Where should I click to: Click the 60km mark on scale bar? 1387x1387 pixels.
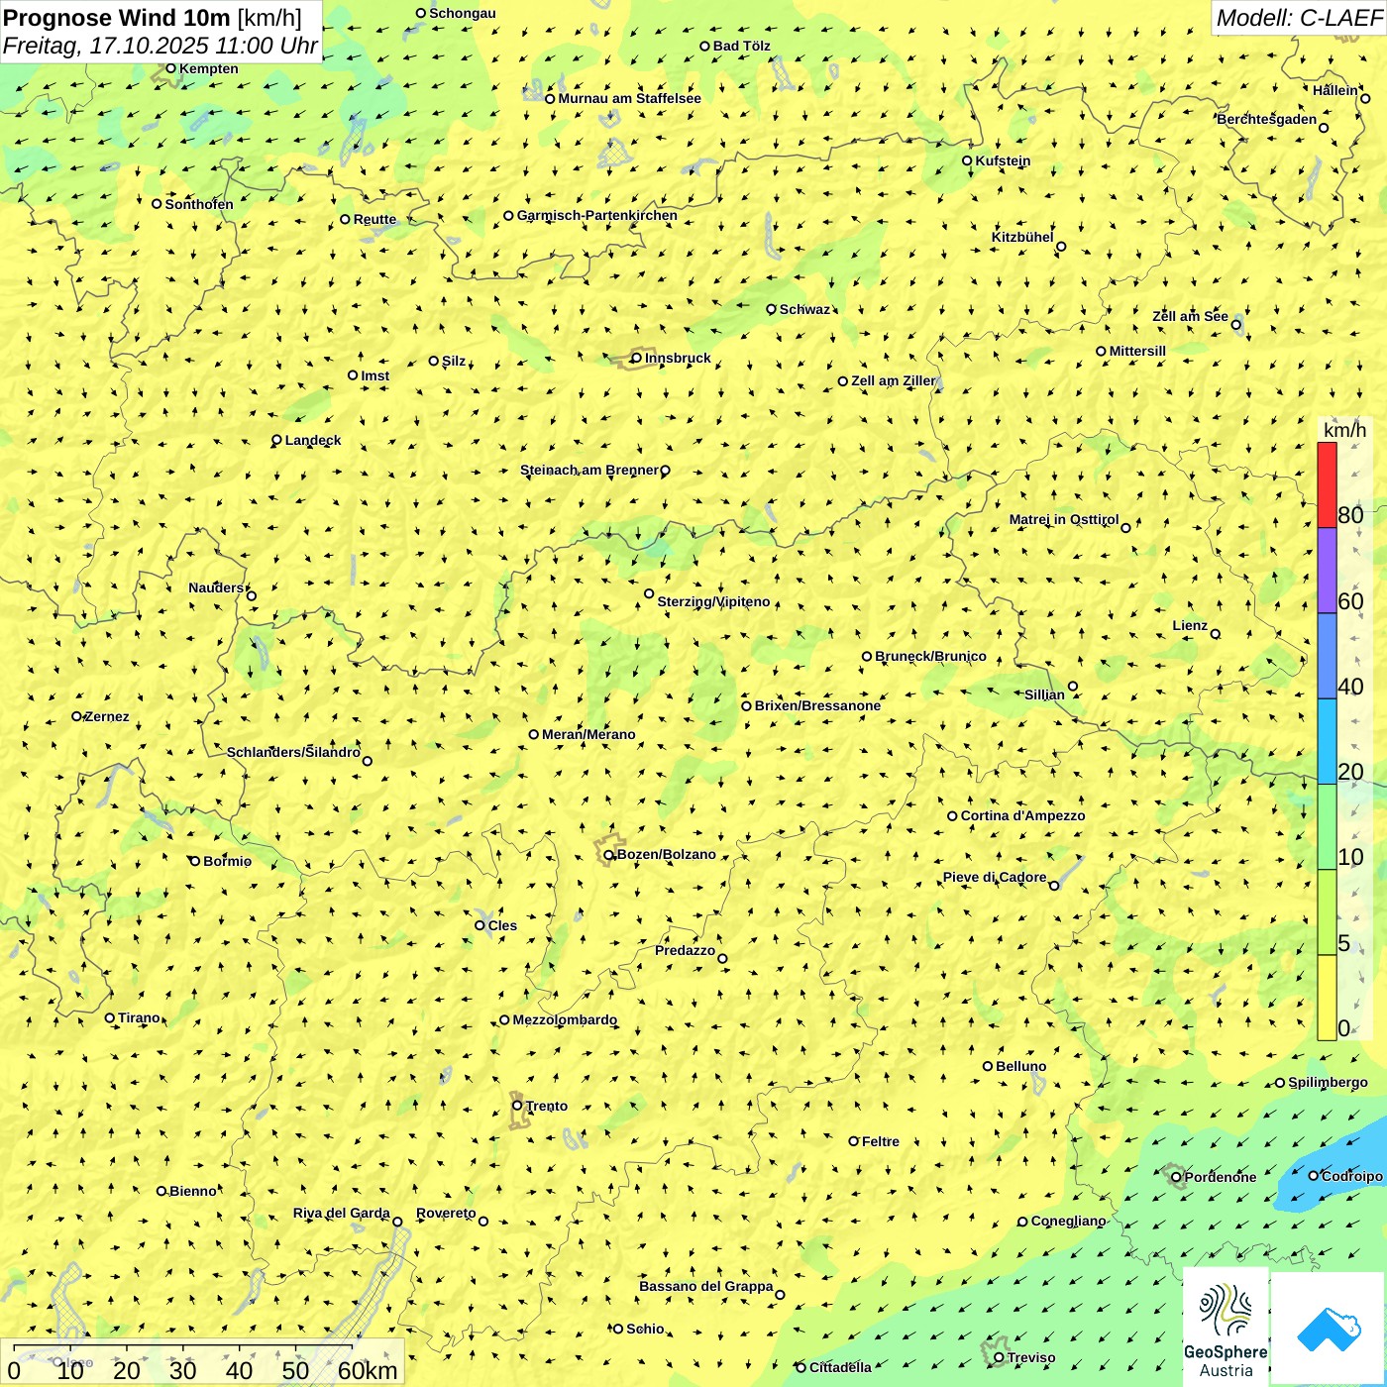pos(368,1370)
